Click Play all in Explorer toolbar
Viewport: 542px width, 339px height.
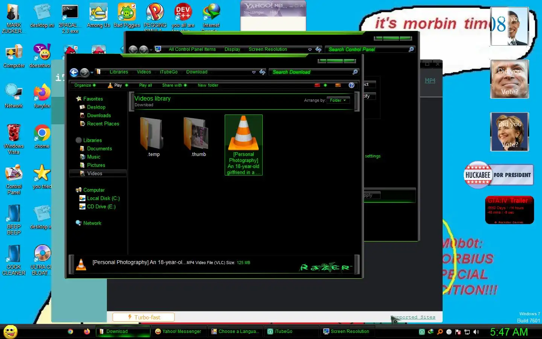145,85
